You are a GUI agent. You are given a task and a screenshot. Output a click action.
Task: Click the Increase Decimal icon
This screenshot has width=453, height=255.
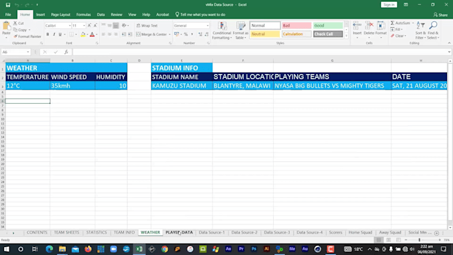pyautogui.click(x=201, y=34)
